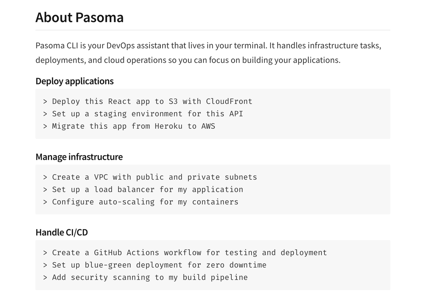Click the word 'deployments' in the intro paragraph
Screen dimensions: 427x302
60,60
